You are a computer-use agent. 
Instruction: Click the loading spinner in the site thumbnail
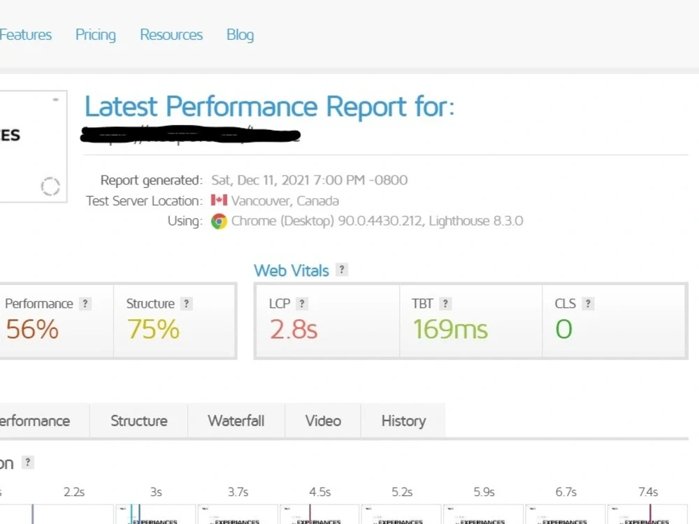click(50, 187)
